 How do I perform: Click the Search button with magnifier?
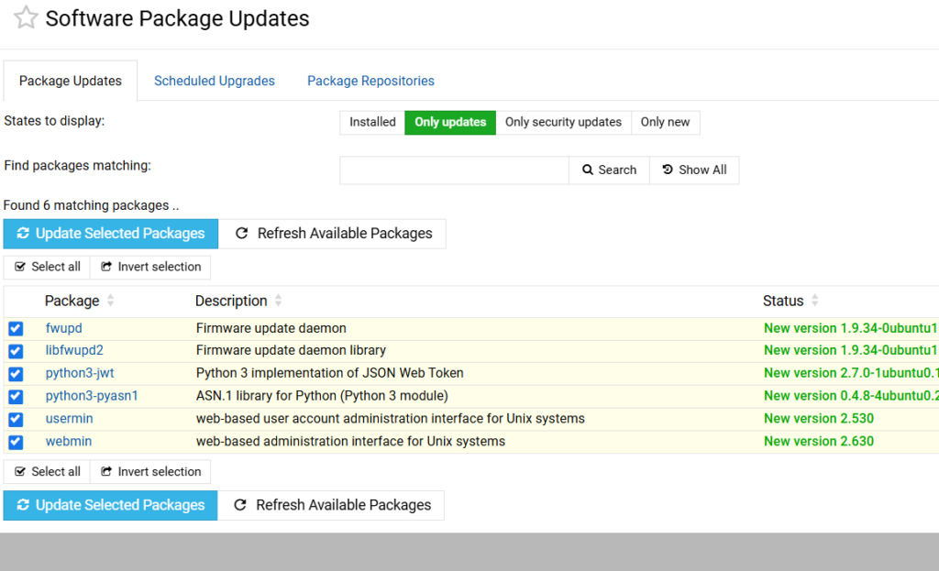click(609, 170)
